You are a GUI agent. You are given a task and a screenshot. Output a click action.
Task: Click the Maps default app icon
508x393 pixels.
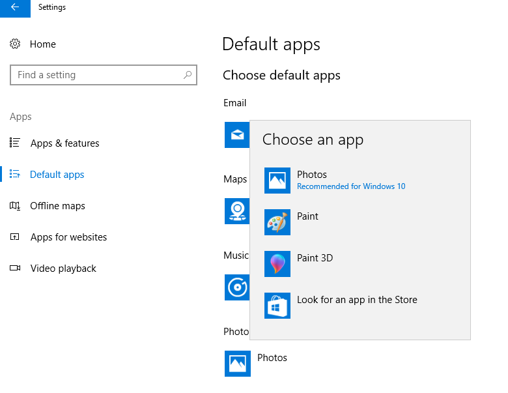[236, 211]
